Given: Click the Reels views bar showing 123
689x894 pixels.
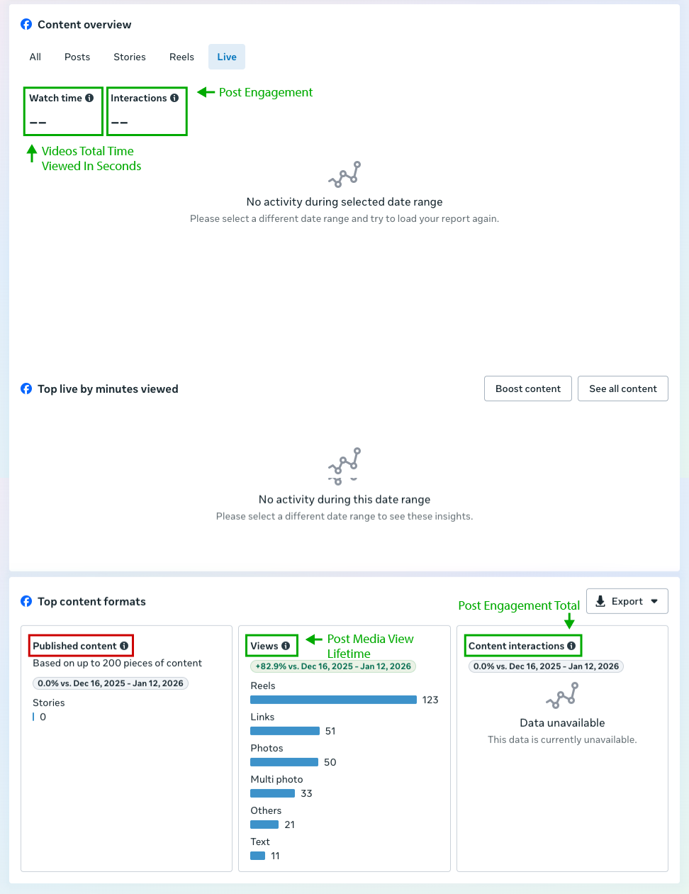Looking at the screenshot, I should click(333, 700).
